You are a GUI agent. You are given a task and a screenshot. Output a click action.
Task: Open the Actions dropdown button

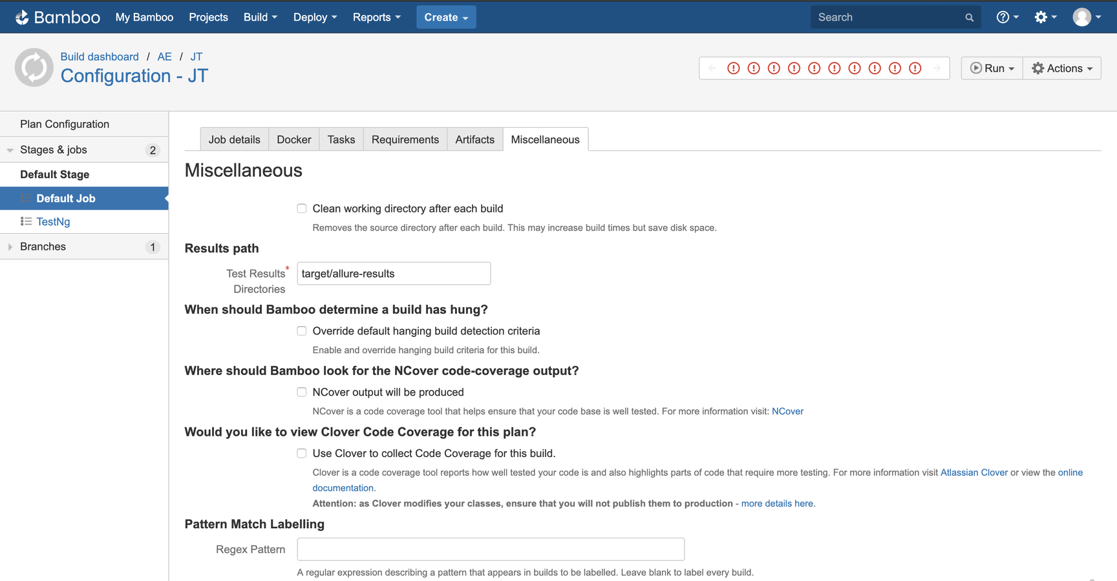pos(1062,68)
